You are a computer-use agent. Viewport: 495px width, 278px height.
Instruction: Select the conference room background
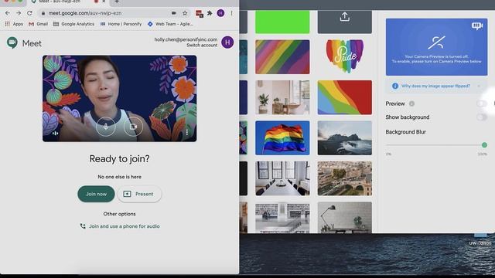282,178
